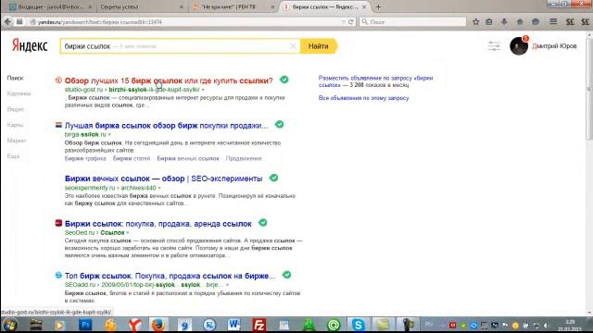The image size is (593, 333).
Task: Open Skype from the taskbar
Action: click(x=359, y=325)
